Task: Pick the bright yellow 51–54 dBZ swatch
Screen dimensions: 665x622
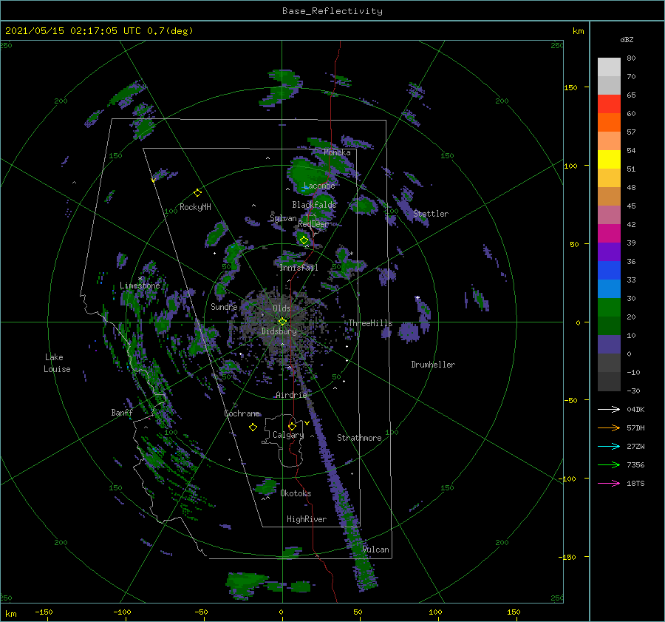Action: coord(609,160)
